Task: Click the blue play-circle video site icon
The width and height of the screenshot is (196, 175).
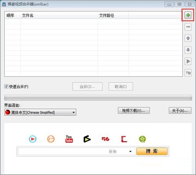Action: click(33, 139)
